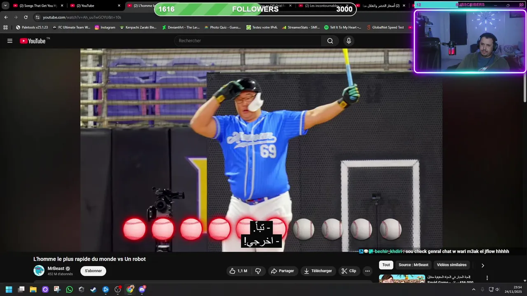
Task: Open the Squid Game suggested video thumbnail
Action: (x=402, y=279)
